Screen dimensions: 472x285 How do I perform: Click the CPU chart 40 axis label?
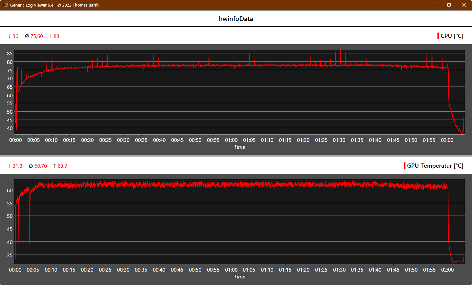pyautogui.click(x=10, y=128)
